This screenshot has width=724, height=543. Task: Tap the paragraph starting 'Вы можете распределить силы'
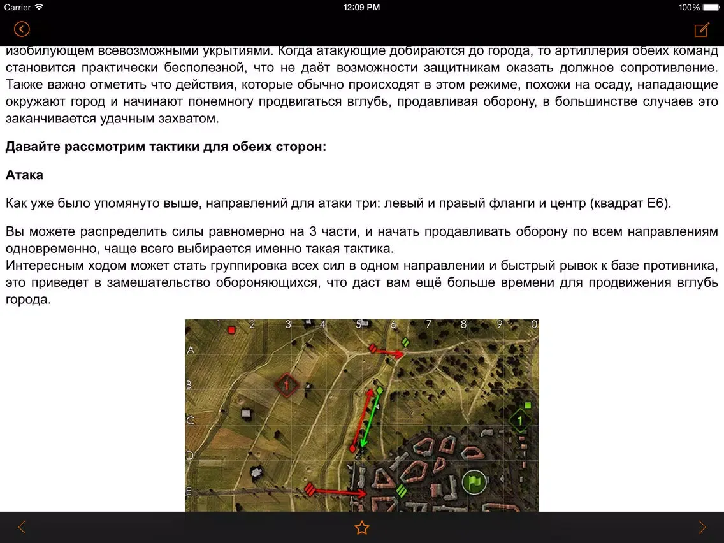tap(362, 240)
